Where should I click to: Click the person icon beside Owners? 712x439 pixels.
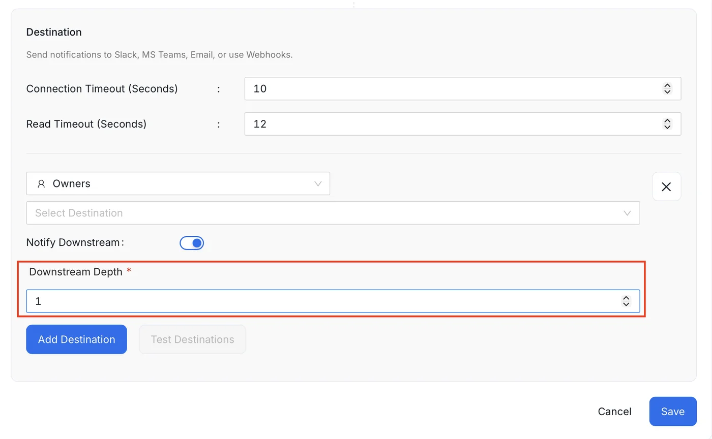(41, 184)
